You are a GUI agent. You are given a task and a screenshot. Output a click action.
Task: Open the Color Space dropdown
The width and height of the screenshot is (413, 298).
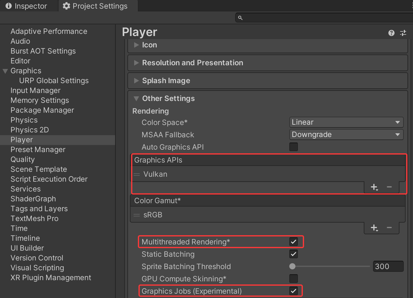(x=346, y=122)
